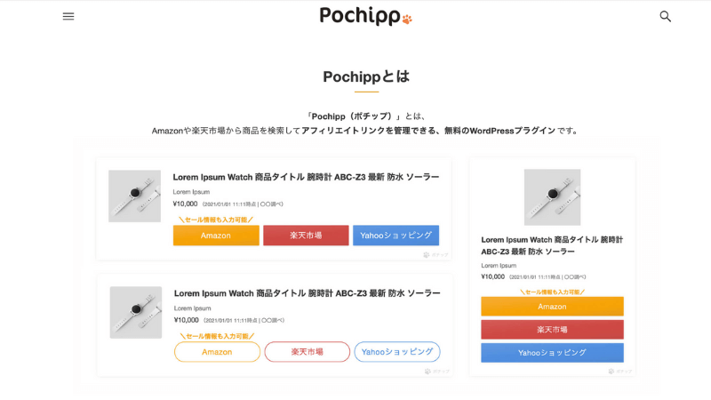Open watch thumbnail in bottom product card
711x400 pixels.
(136, 313)
